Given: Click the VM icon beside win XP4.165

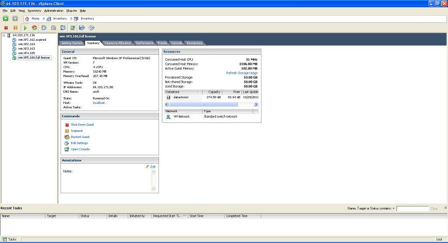Looking at the screenshot, I should point(14,53).
